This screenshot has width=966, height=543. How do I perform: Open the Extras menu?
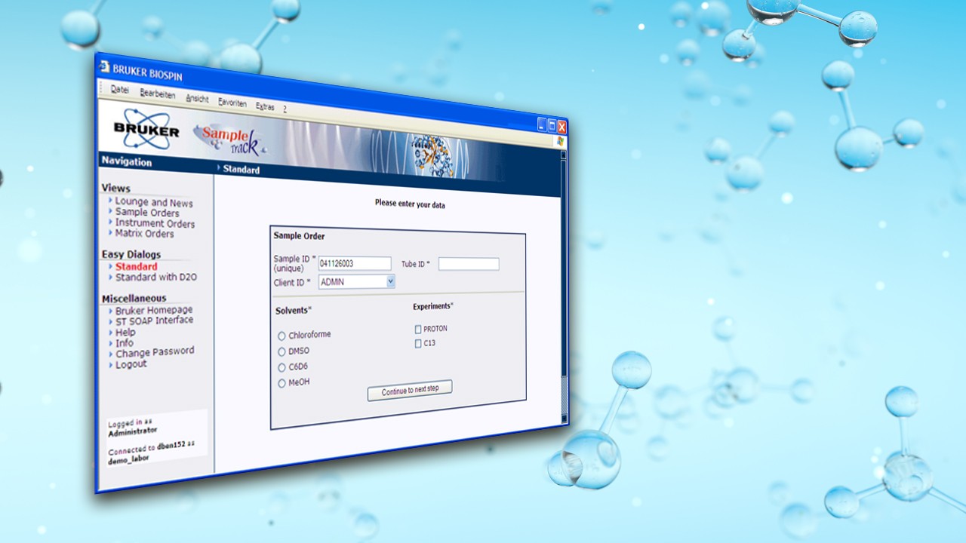265,106
